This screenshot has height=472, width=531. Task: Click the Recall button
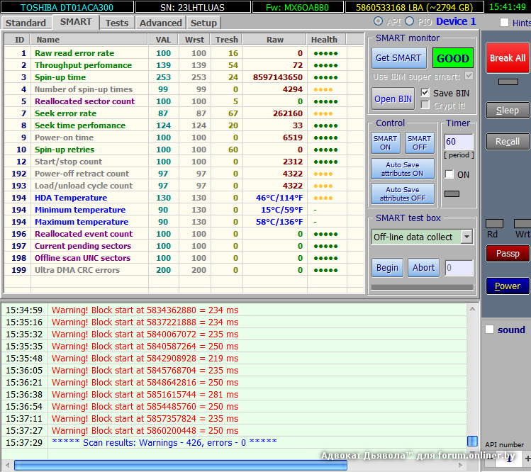point(507,141)
